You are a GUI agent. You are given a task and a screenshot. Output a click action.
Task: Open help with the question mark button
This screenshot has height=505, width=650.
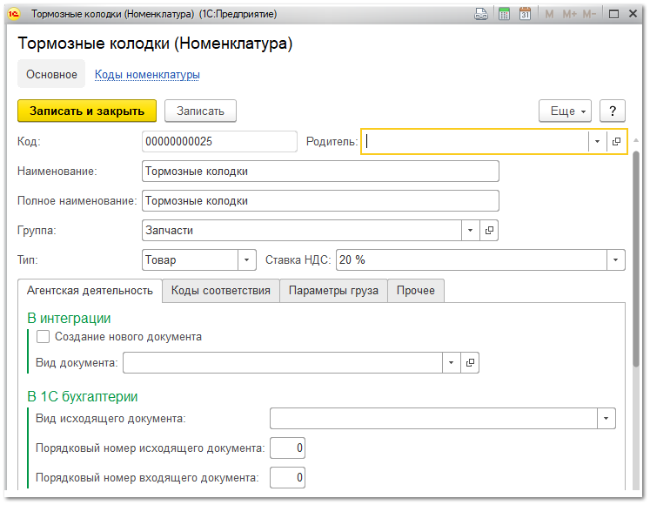pyautogui.click(x=613, y=111)
